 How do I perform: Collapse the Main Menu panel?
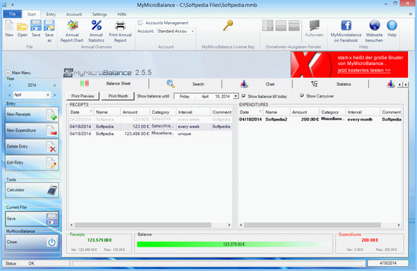tap(8, 73)
